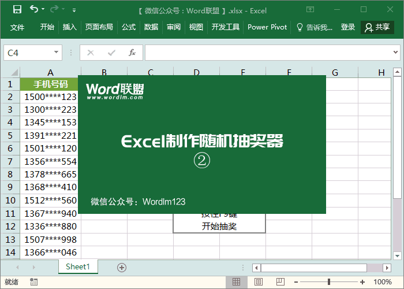Open the 公式 ribbon tab
The image size is (404, 289).
(129, 27)
